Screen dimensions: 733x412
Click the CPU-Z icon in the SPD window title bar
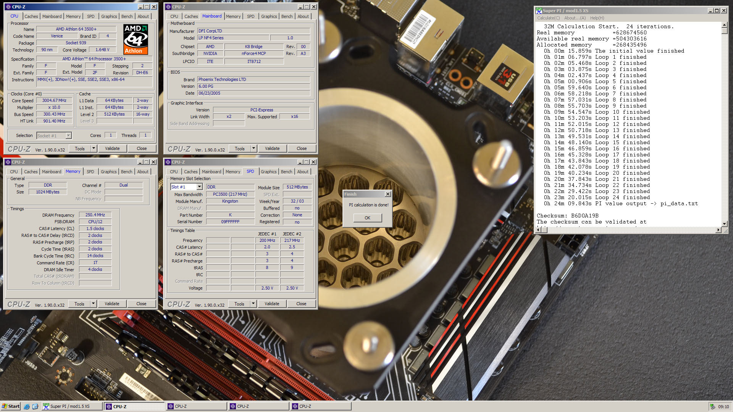(168, 162)
